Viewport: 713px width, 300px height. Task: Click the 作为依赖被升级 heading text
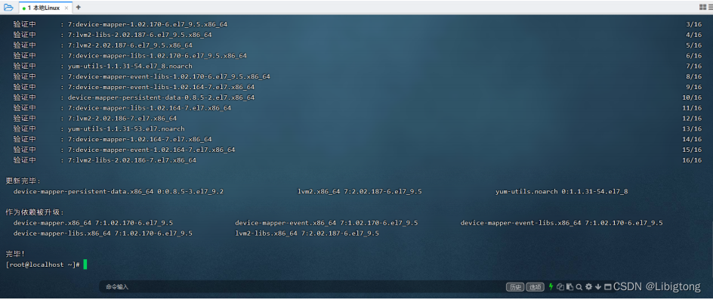[x=35, y=212]
